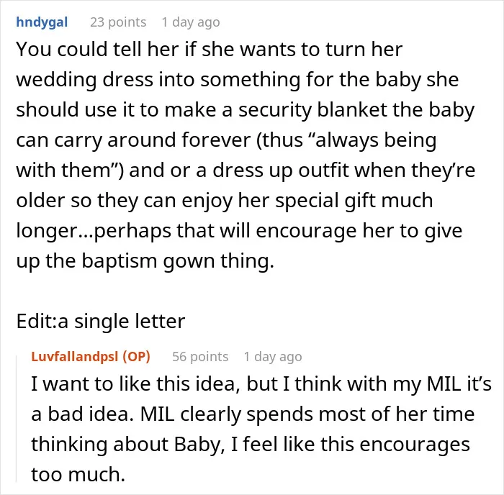Open the timestamp on hndygal's comment
The image size is (504, 495).
[x=191, y=22]
